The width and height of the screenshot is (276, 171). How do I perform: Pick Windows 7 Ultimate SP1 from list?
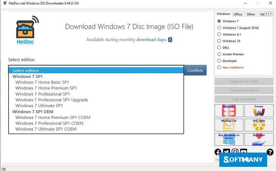pyautogui.click(x=39, y=106)
